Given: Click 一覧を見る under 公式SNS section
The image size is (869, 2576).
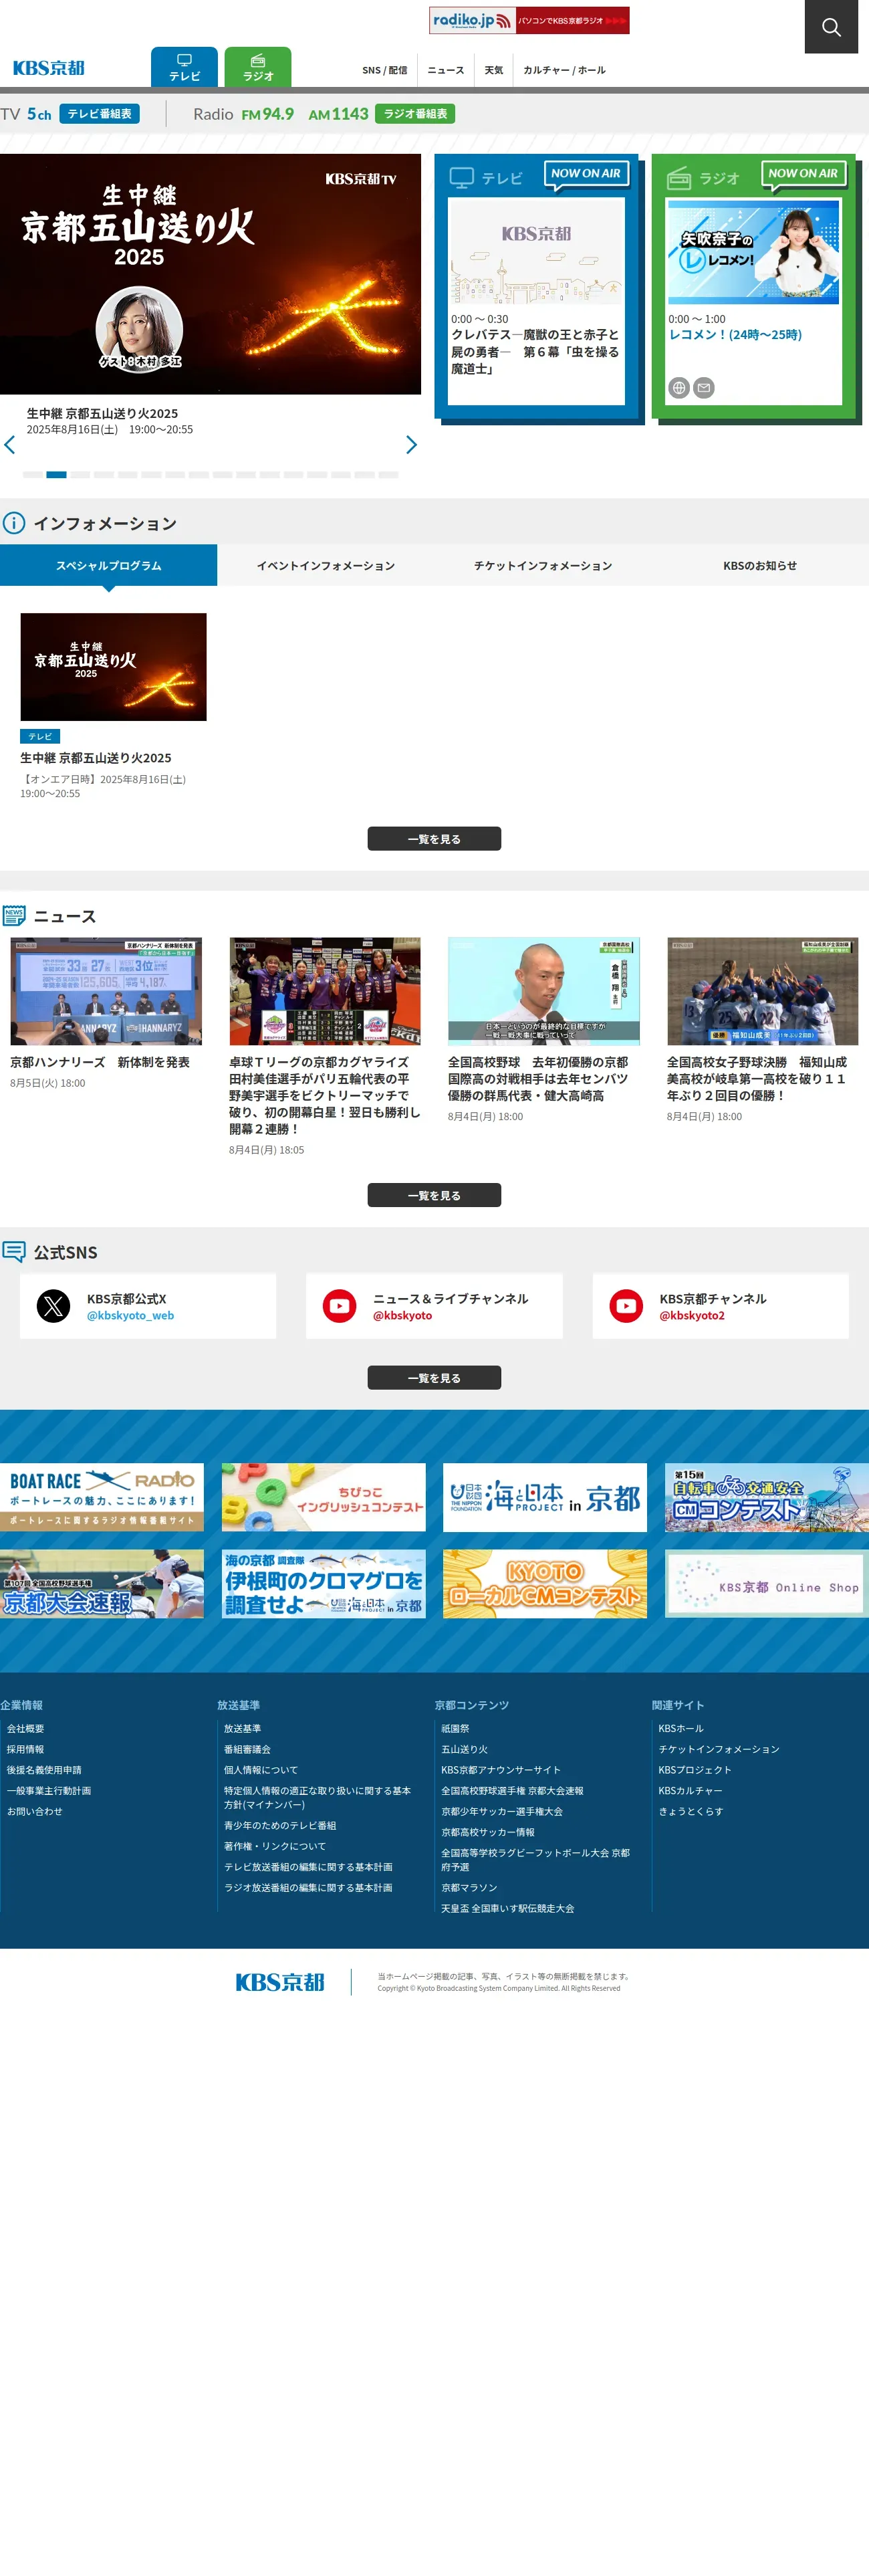Looking at the screenshot, I should 434,1378.
